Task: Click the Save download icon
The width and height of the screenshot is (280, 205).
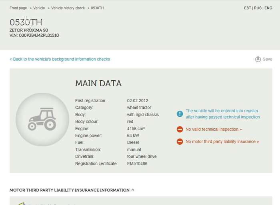Action: (258, 59)
